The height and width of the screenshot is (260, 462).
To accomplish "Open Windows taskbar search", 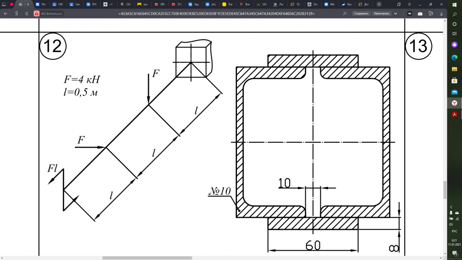I will pyautogui.click(x=455, y=14).
